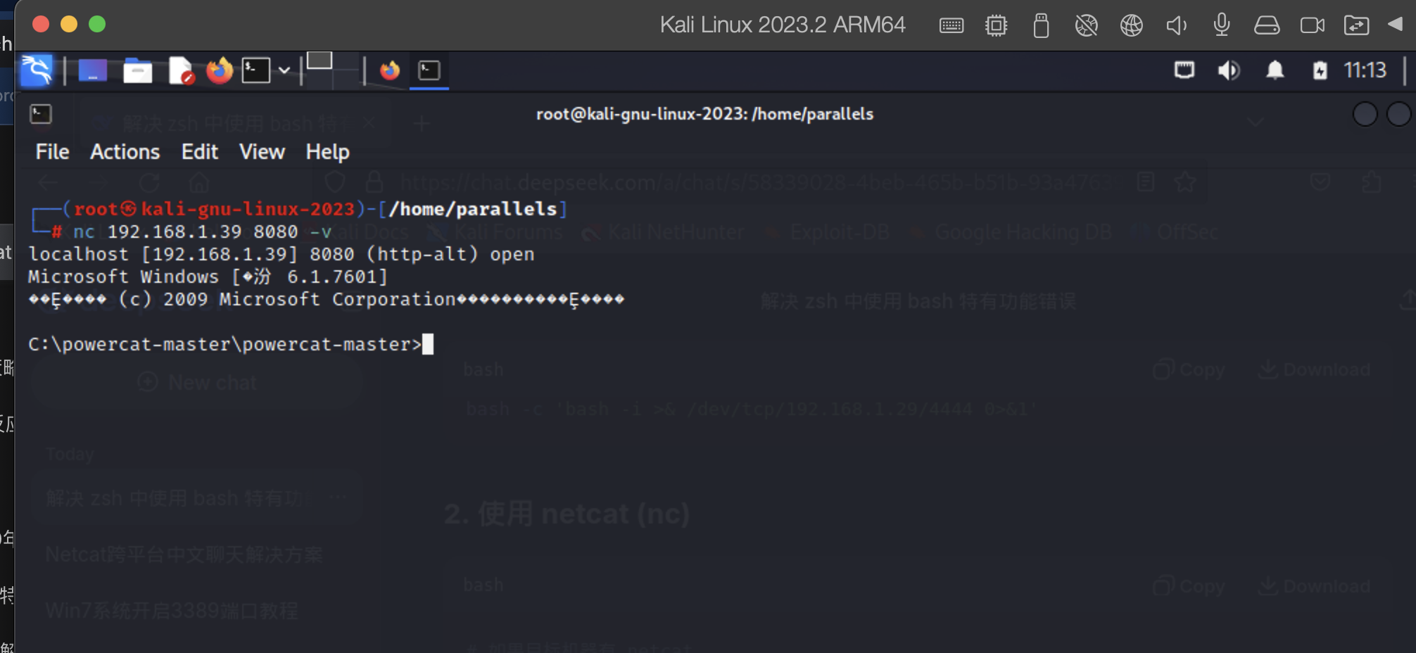Click the battery power indicator icon
The width and height of the screenshot is (1416, 653).
click(x=1320, y=70)
